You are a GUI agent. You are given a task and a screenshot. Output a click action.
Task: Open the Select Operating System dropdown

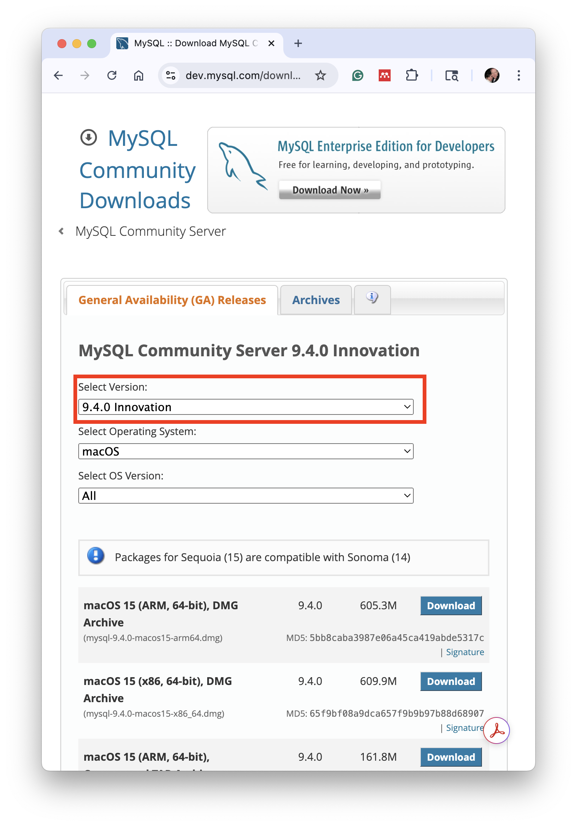click(246, 451)
